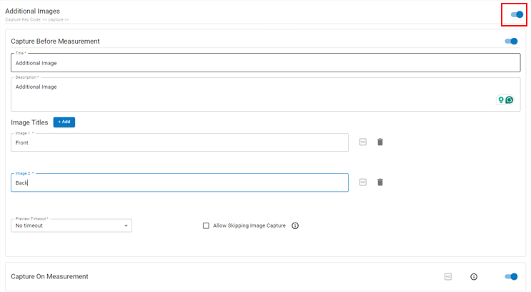Open the Preview Timeout dropdown
This screenshot has height=292, width=531.
click(x=71, y=225)
